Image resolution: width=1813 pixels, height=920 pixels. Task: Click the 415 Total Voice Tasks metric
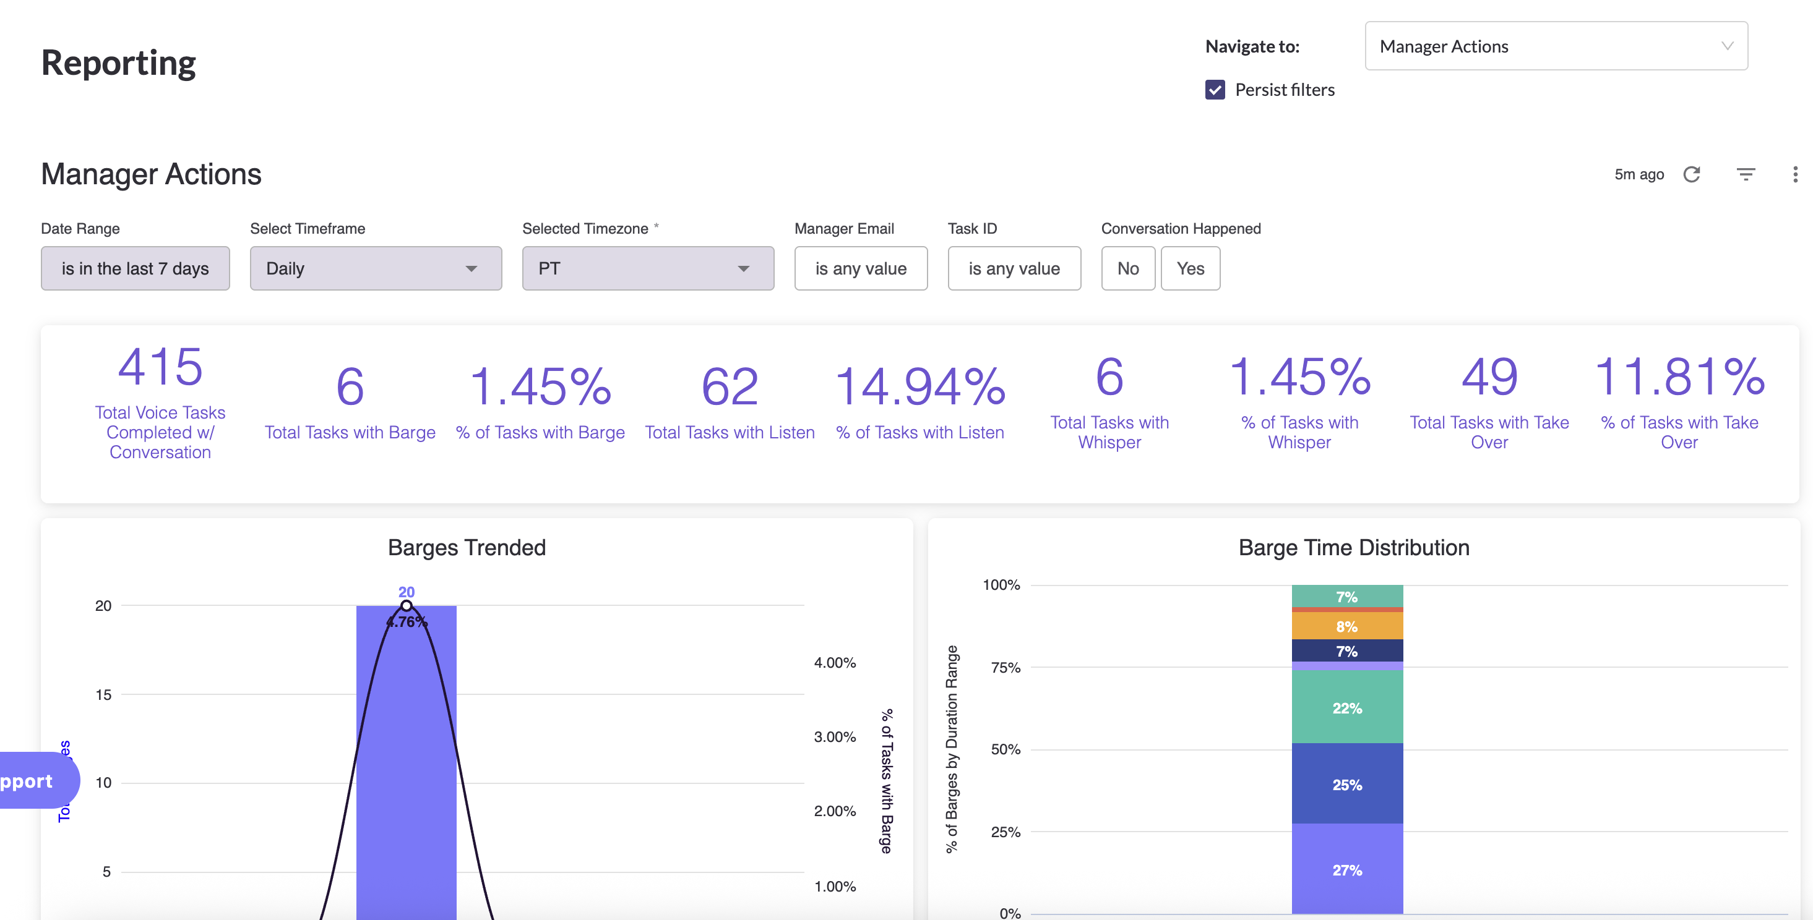pyautogui.click(x=160, y=368)
